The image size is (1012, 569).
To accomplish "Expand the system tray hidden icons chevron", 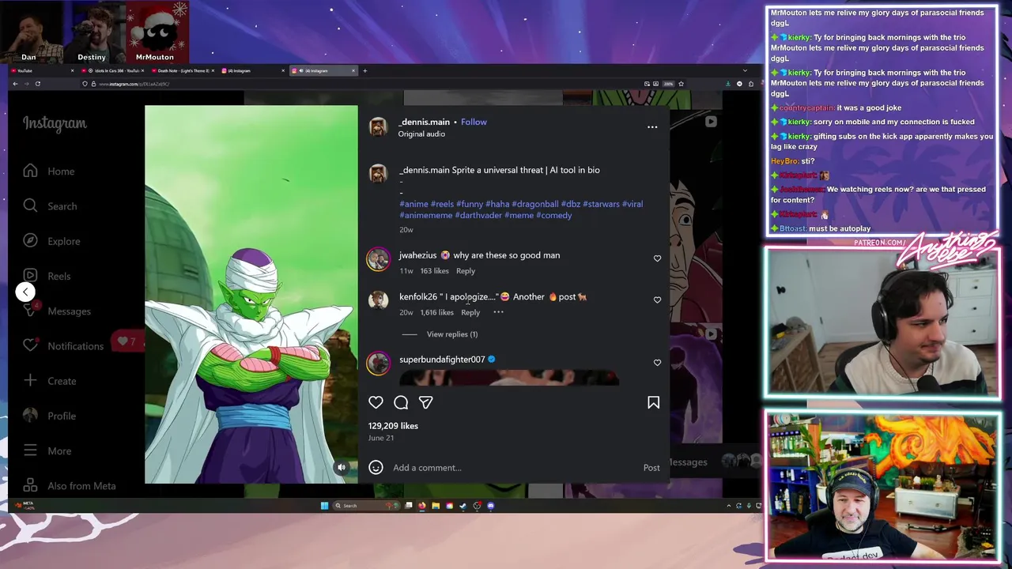I will click(x=728, y=506).
